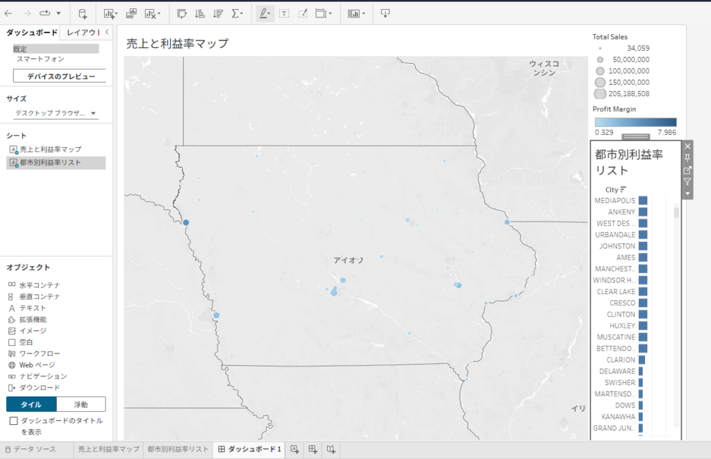This screenshot has width=711, height=459.
Task: Open the More Options arrow on the selected sheet
Action: click(687, 193)
